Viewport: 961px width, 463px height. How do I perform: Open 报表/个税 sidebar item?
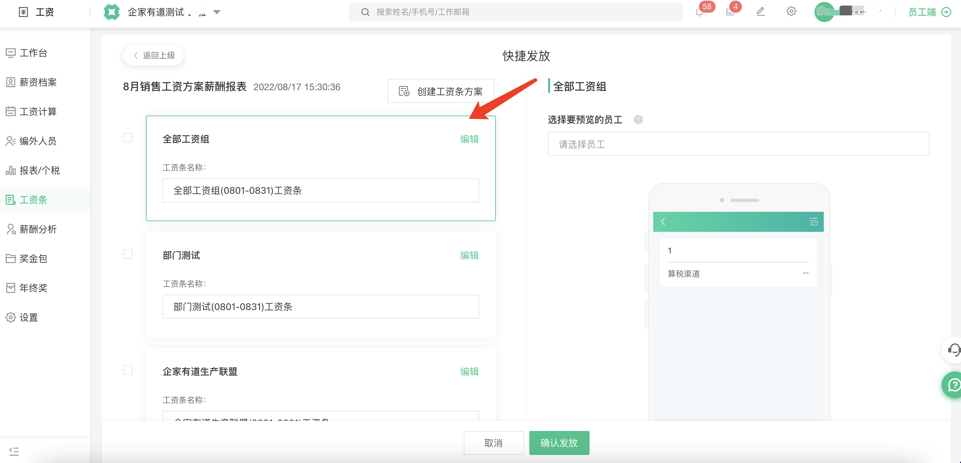pos(45,170)
